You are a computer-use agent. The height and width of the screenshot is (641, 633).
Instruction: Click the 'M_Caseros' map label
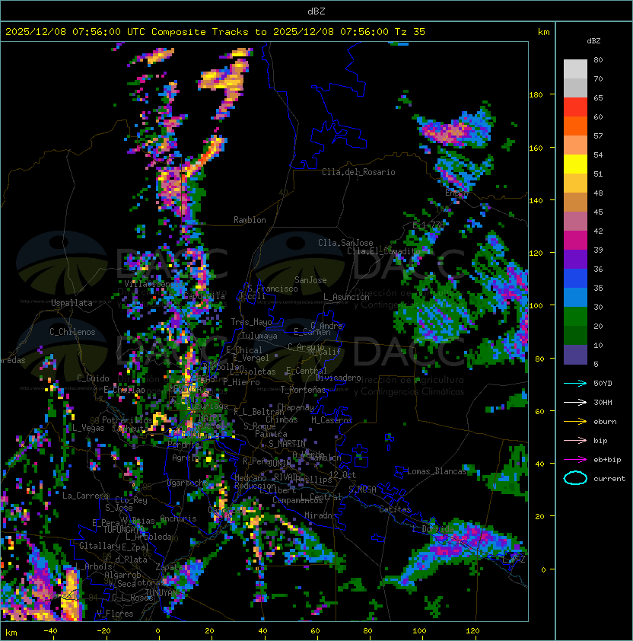point(332,420)
